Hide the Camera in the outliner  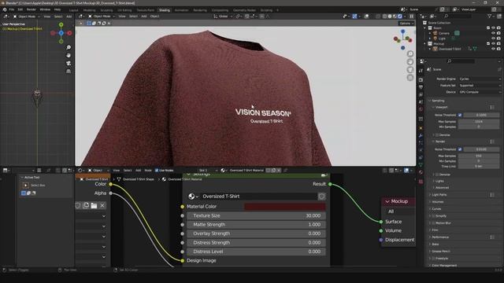494,33
